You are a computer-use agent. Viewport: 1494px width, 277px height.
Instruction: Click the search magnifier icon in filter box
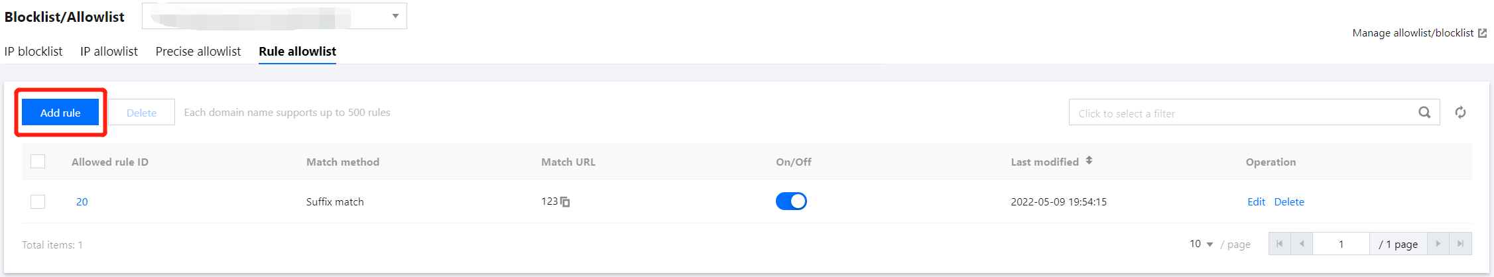click(x=1424, y=113)
